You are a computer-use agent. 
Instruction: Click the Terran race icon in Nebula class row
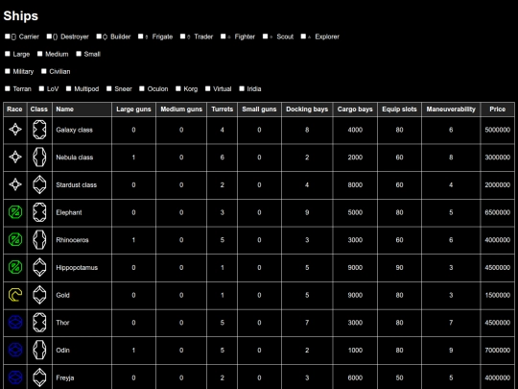tap(15, 158)
